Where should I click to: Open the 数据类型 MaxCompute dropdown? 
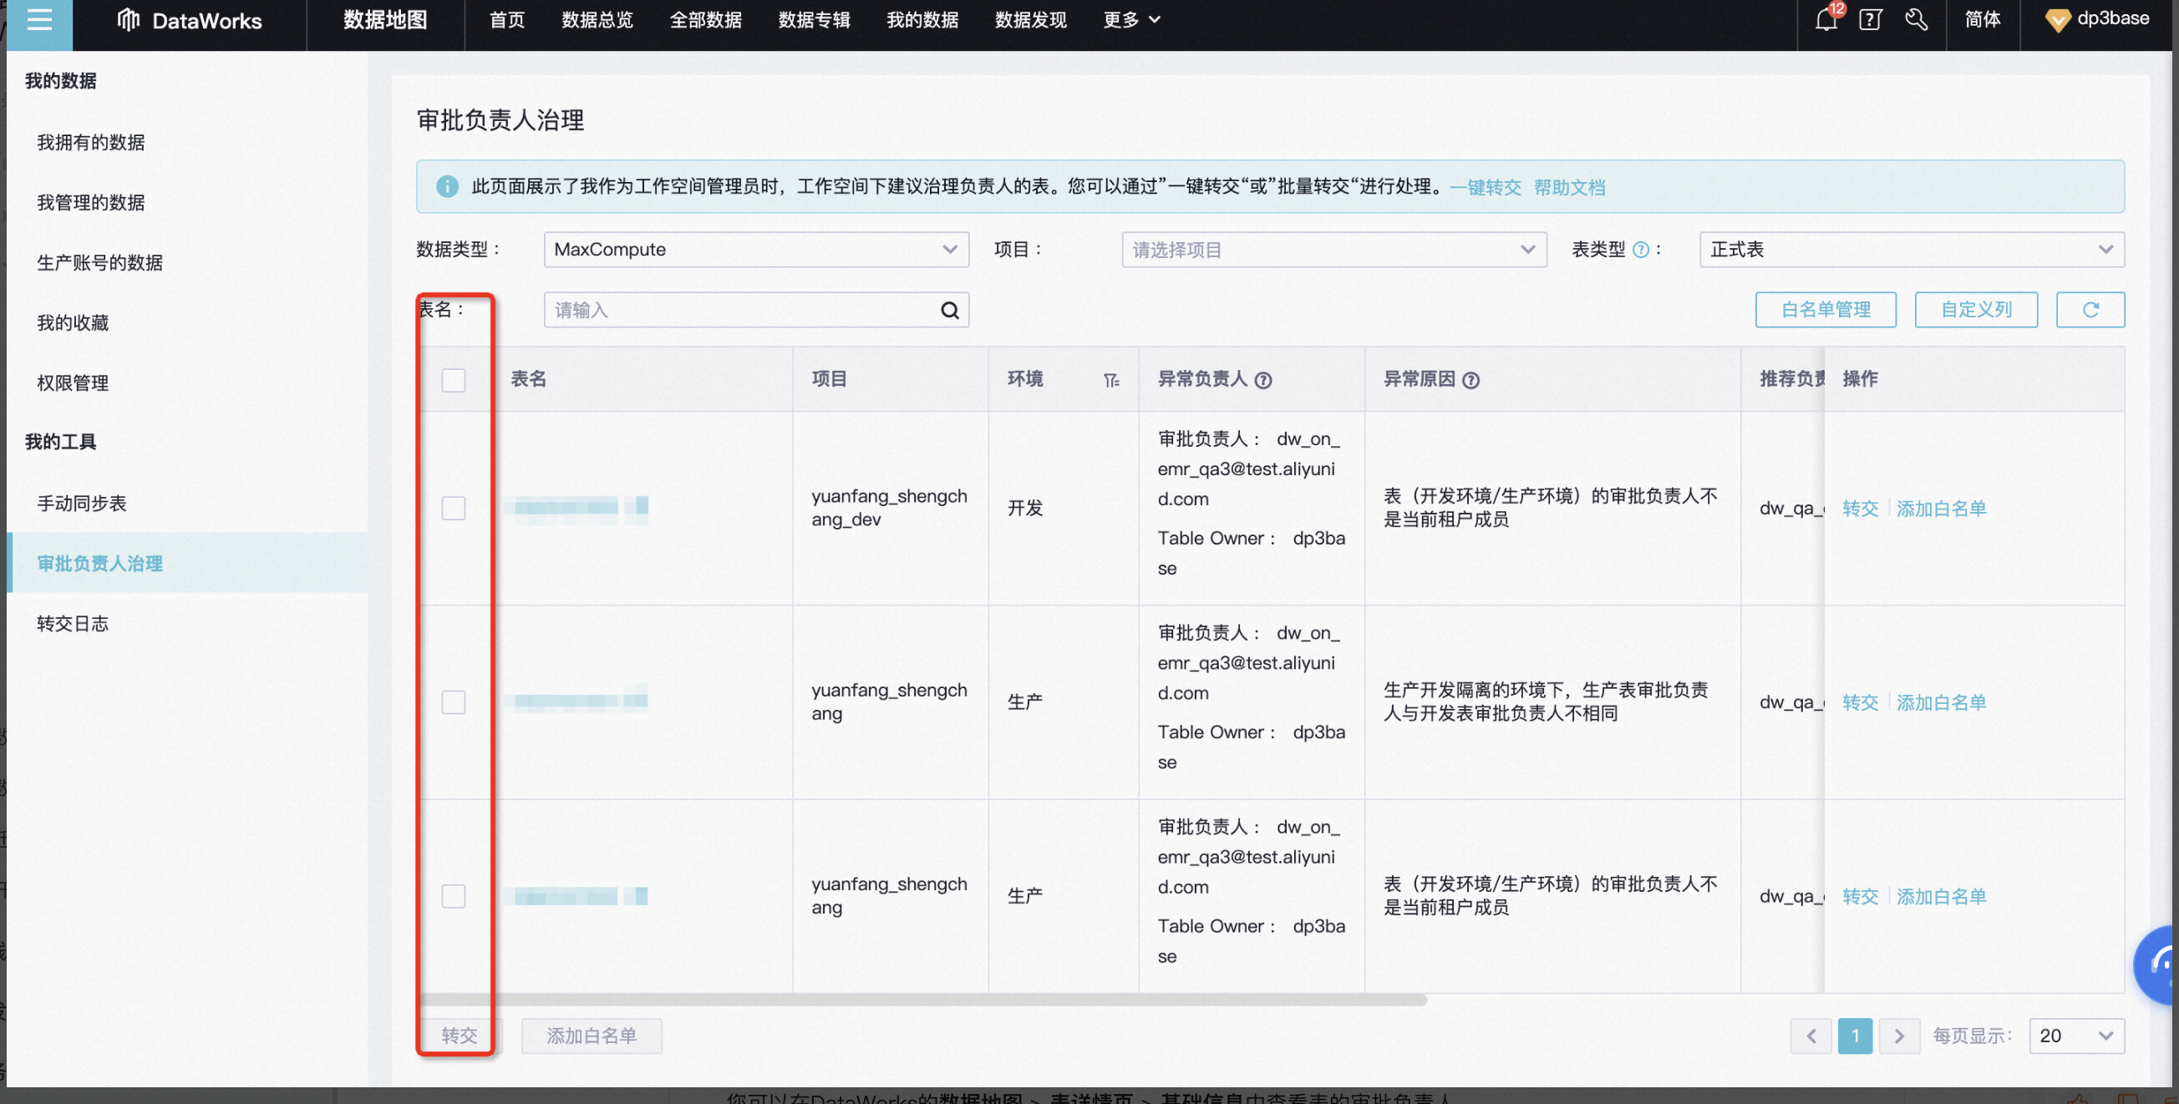(755, 250)
